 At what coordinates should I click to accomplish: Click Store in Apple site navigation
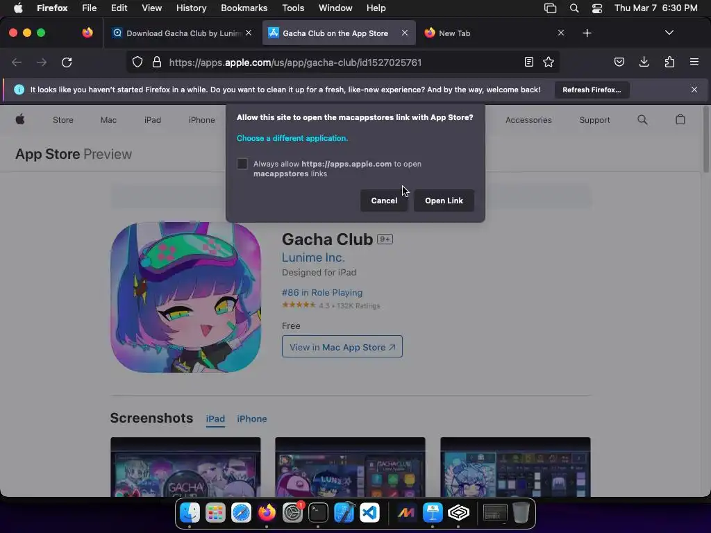pos(63,120)
